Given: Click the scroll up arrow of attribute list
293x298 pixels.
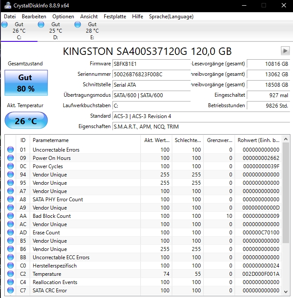Looking at the screenshot, I should 286,139.
